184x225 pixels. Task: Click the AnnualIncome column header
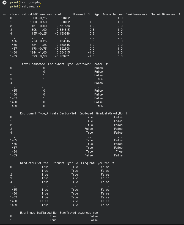tap(112, 14)
